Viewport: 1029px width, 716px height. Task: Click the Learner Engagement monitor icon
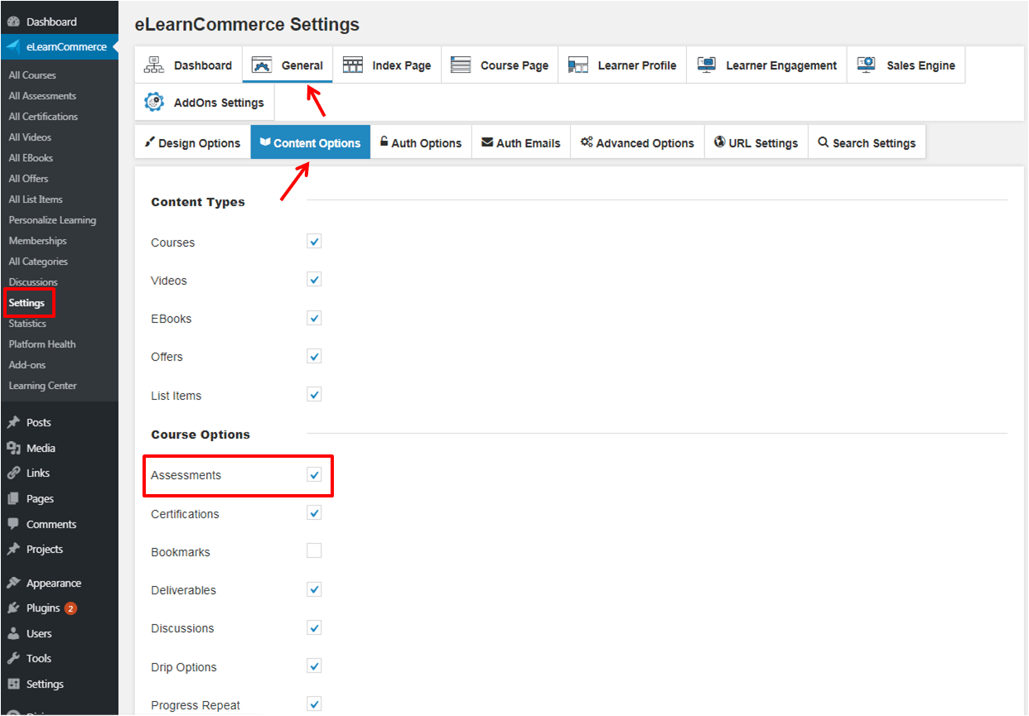coord(707,65)
